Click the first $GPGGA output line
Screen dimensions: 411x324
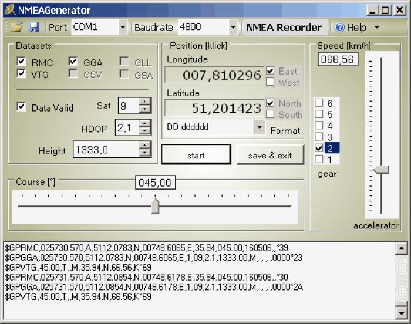(154, 258)
